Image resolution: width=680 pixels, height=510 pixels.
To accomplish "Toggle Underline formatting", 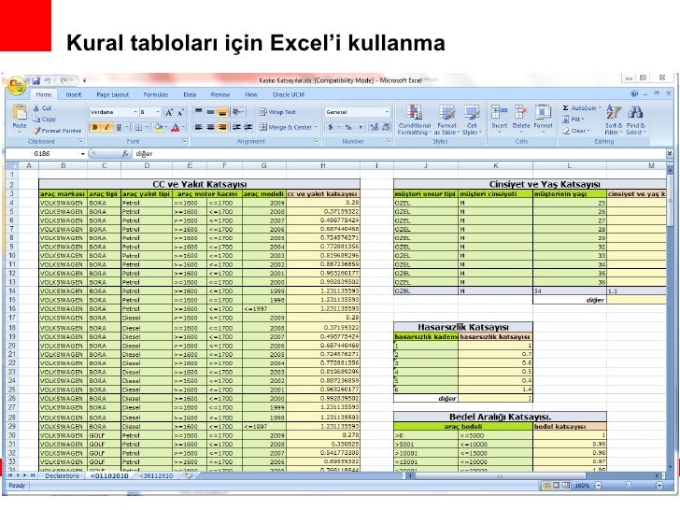I will (x=119, y=127).
